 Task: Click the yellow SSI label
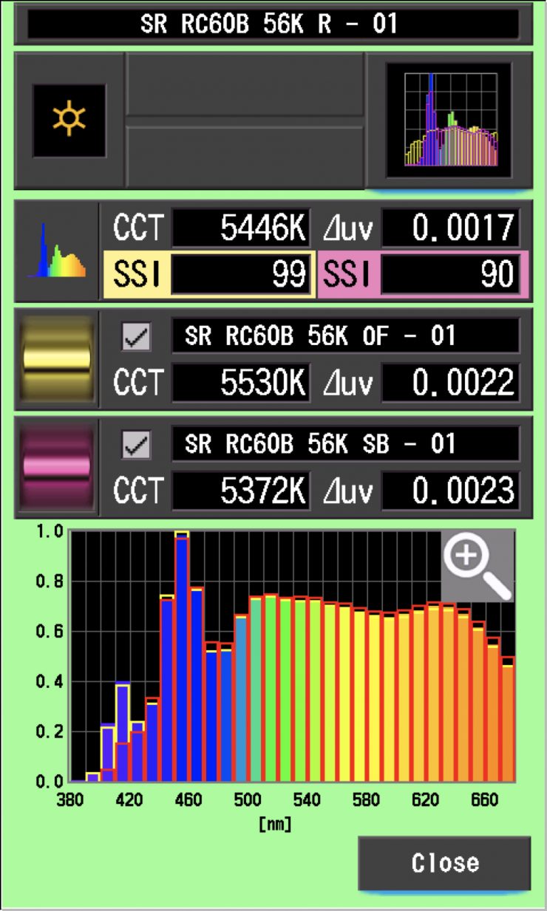(136, 275)
